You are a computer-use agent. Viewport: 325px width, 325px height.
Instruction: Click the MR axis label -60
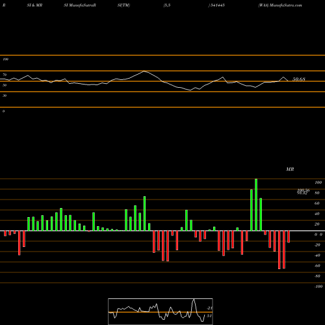click(317, 266)
